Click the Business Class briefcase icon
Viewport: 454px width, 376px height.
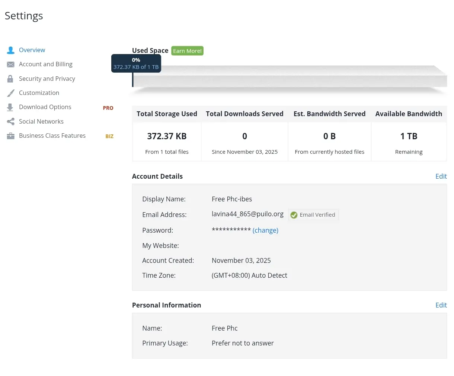point(10,136)
